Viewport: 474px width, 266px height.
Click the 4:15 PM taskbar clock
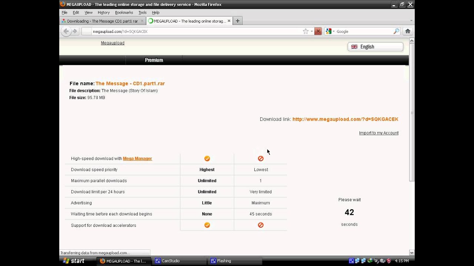pyautogui.click(x=402, y=261)
